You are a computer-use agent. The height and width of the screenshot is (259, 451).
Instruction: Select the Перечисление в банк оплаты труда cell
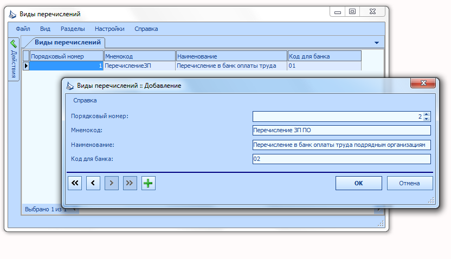231,66
